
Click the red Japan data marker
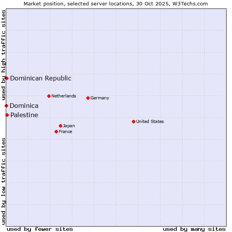pyautogui.click(x=60, y=126)
